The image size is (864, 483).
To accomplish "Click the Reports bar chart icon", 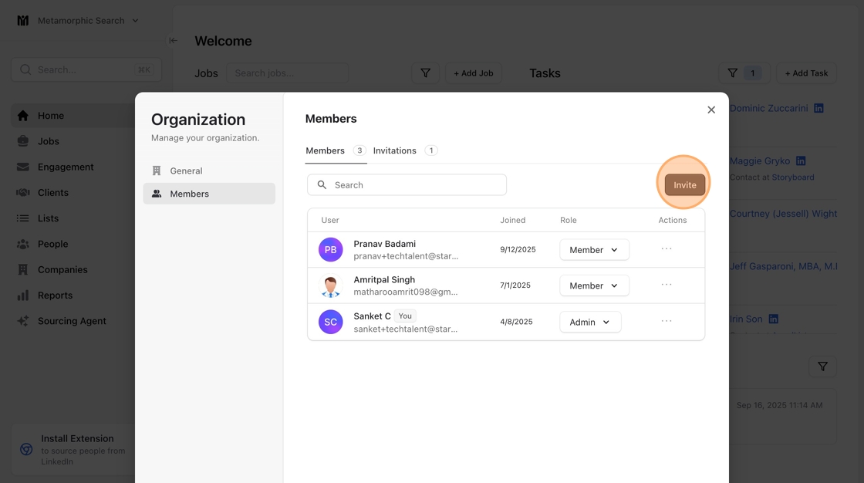I will 23,296.
